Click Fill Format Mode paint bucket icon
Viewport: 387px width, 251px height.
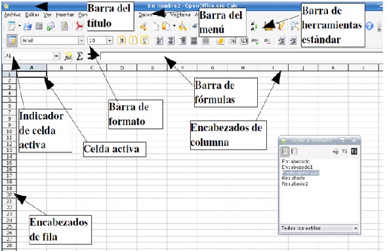[x=335, y=151]
